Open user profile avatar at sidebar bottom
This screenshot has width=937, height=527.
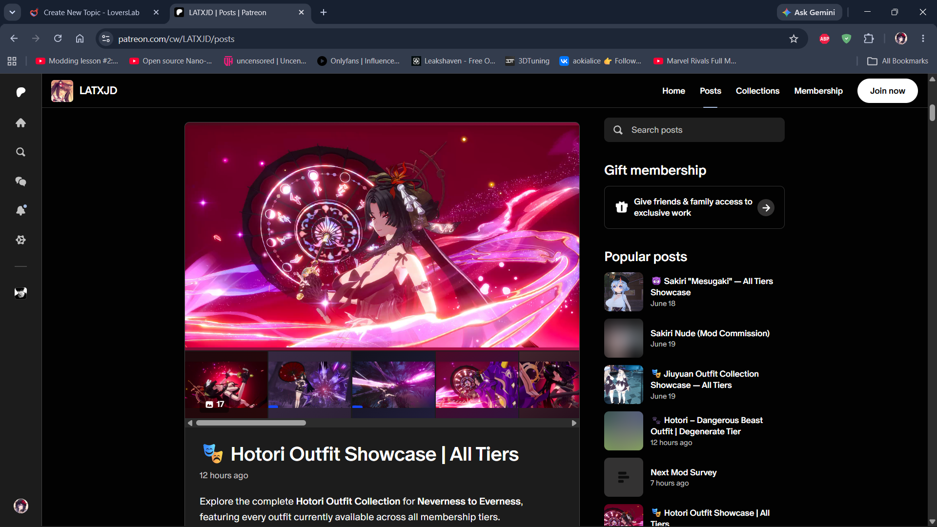tap(20, 506)
